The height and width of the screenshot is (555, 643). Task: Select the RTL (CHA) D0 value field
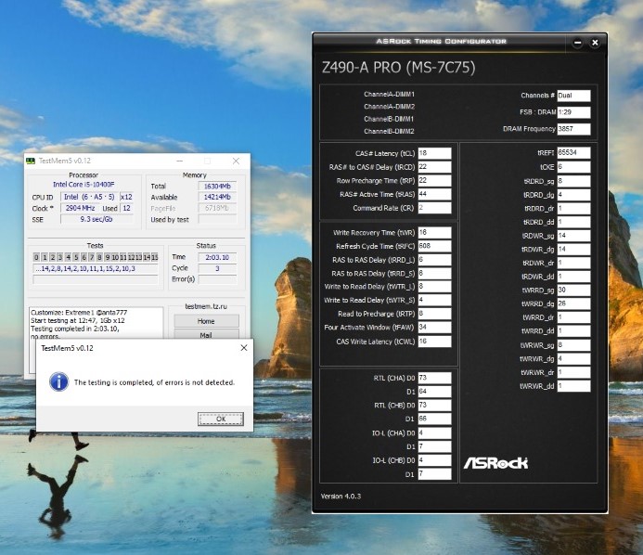click(x=434, y=378)
